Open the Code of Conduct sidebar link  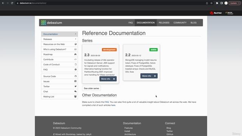(59, 65)
